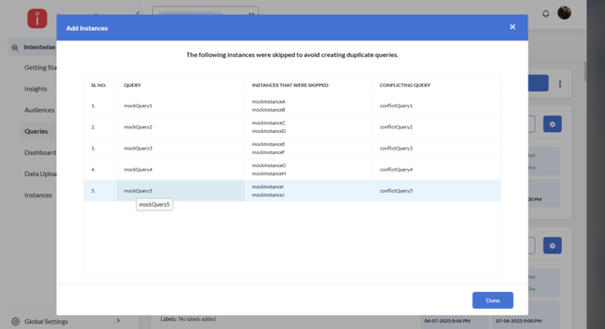Image resolution: width=605 pixels, height=329 pixels.
Task: Click conflictQuery5 in the table
Action: 396,191
